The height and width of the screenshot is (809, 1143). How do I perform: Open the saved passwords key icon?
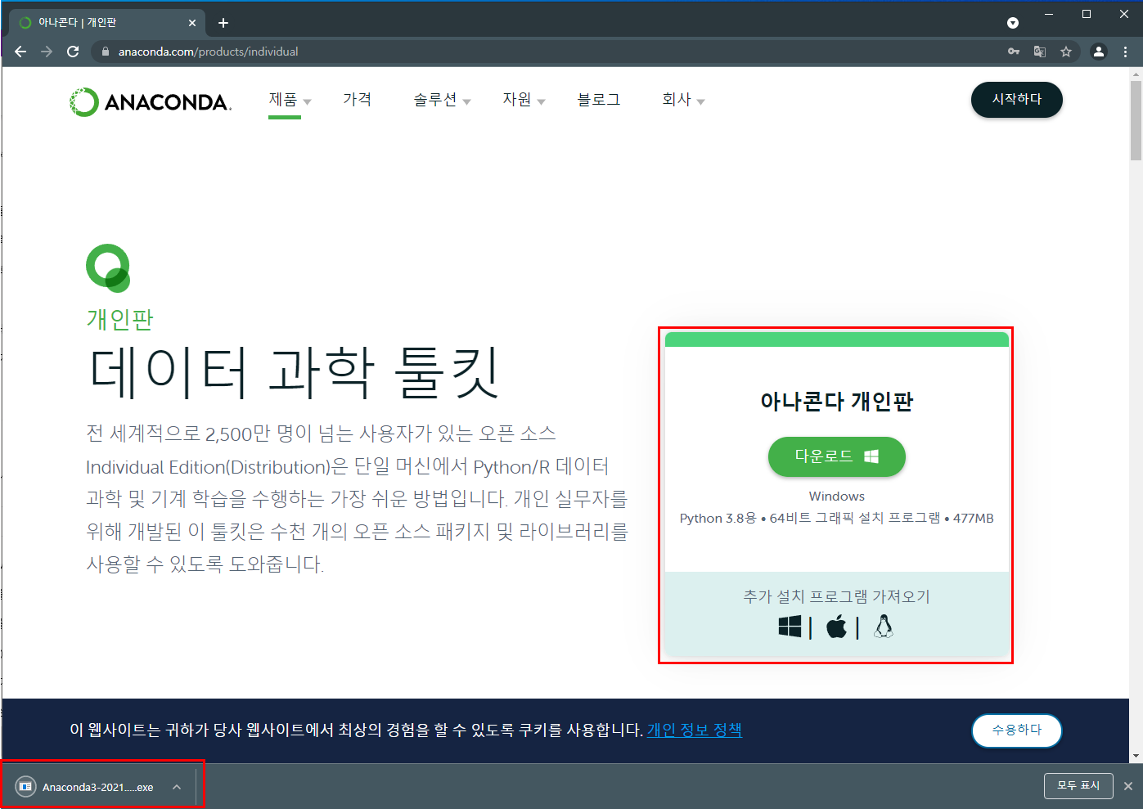click(x=1014, y=52)
